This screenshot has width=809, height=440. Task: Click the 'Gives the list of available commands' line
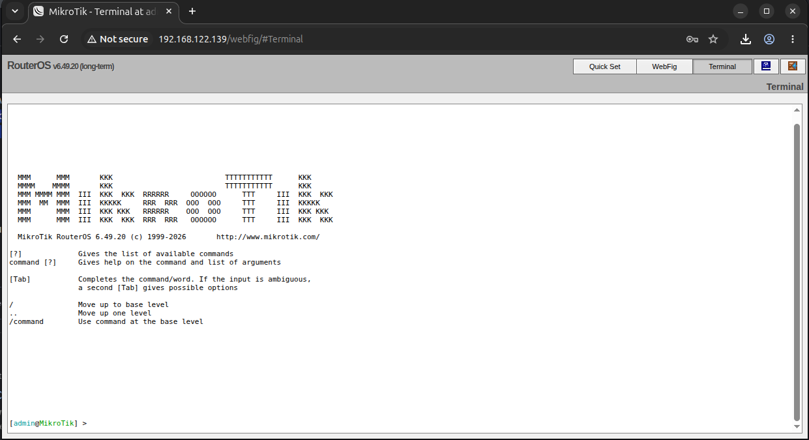click(x=156, y=254)
